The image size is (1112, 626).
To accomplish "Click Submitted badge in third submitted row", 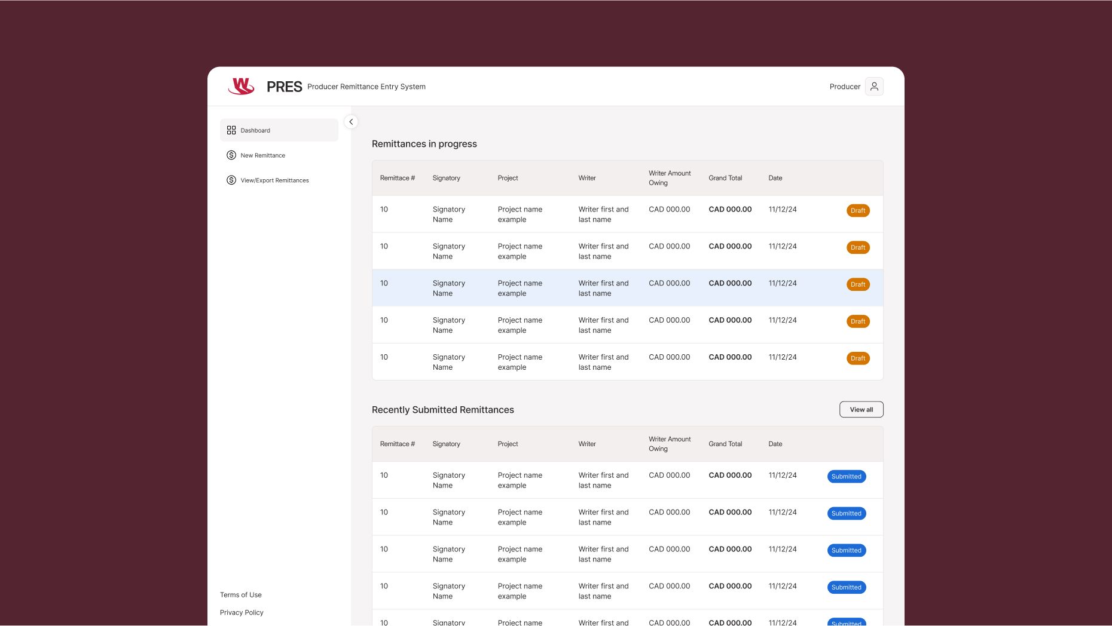I will (847, 551).
